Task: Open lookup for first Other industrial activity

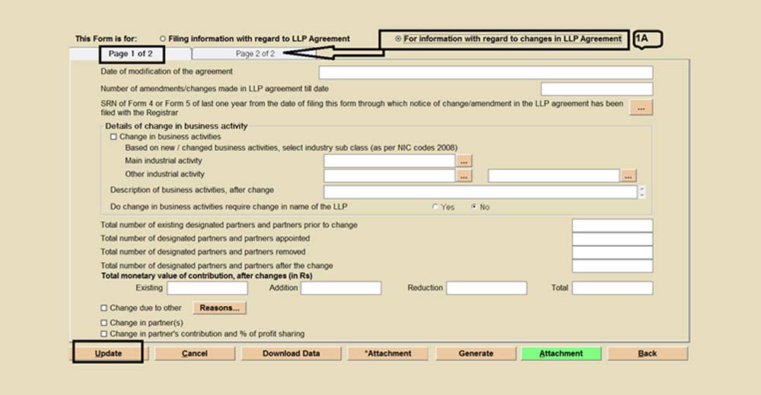Action: coord(464,176)
